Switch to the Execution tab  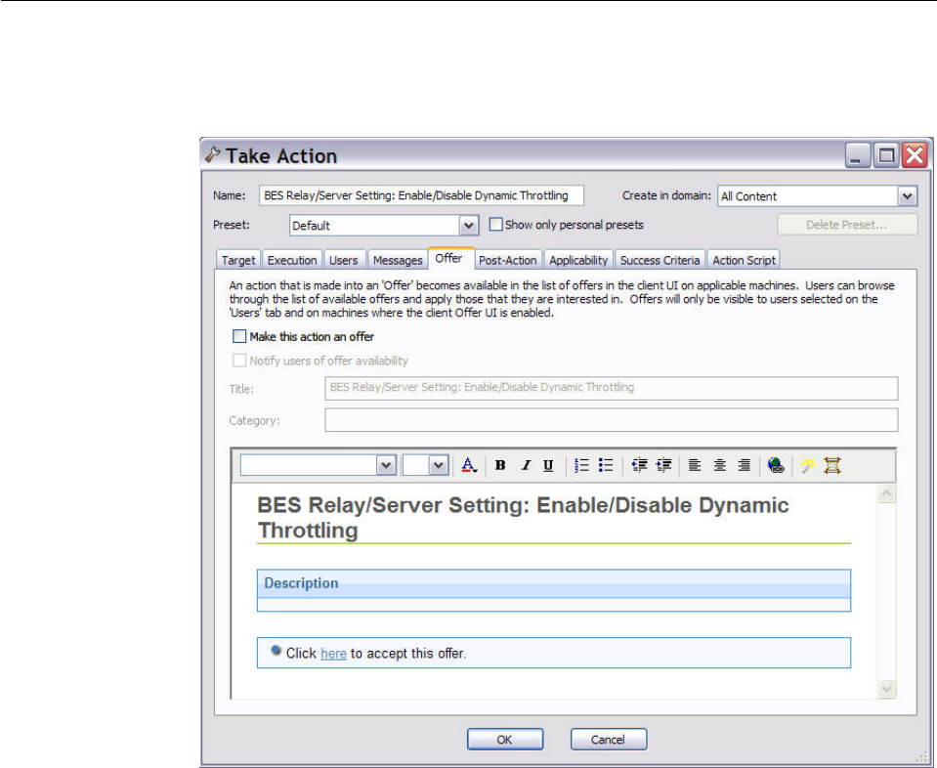click(x=292, y=260)
